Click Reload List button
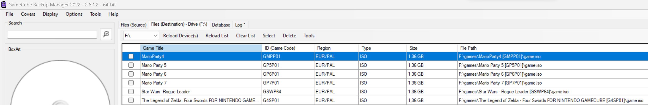The width and height of the screenshot is (648, 105). (x=217, y=36)
